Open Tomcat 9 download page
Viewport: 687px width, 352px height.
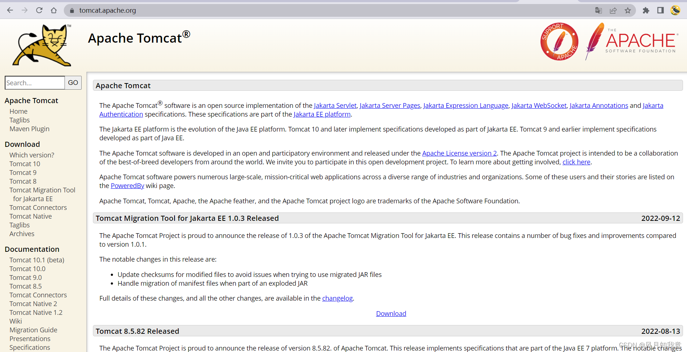pos(23,172)
